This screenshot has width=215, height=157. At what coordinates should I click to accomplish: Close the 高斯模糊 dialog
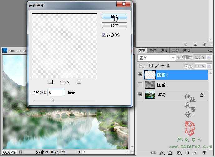[123, 4]
